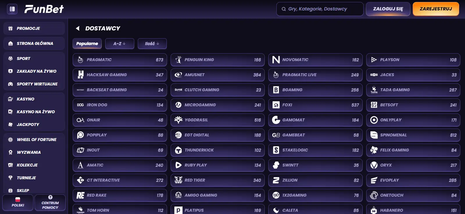This screenshot has width=465, height=214.
Task: Toggle the sidebar collapse icon
Action: tap(12, 9)
